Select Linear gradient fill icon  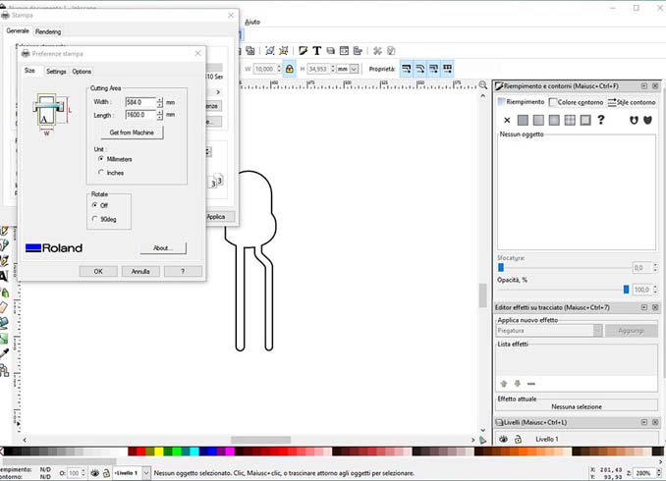coord(538,120)
